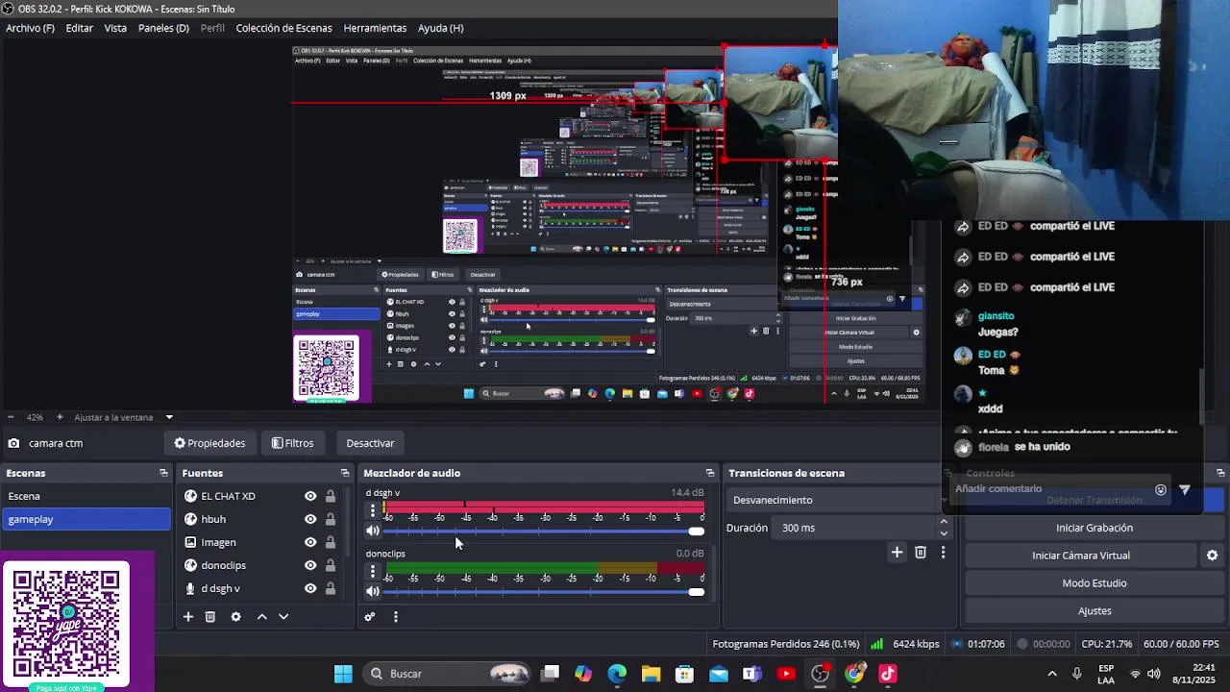Show hidden system tray icons

[1052, 674]
